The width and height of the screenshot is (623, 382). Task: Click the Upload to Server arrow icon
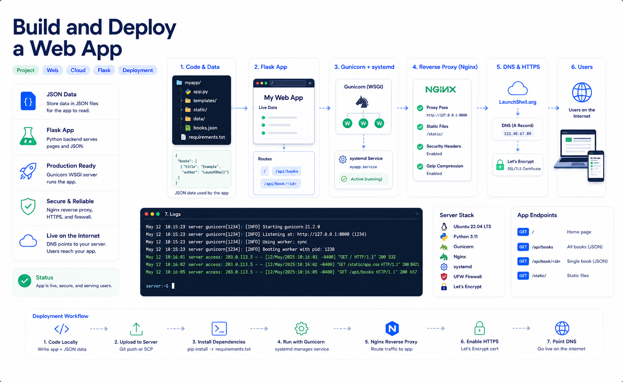[x=136, y=329]
